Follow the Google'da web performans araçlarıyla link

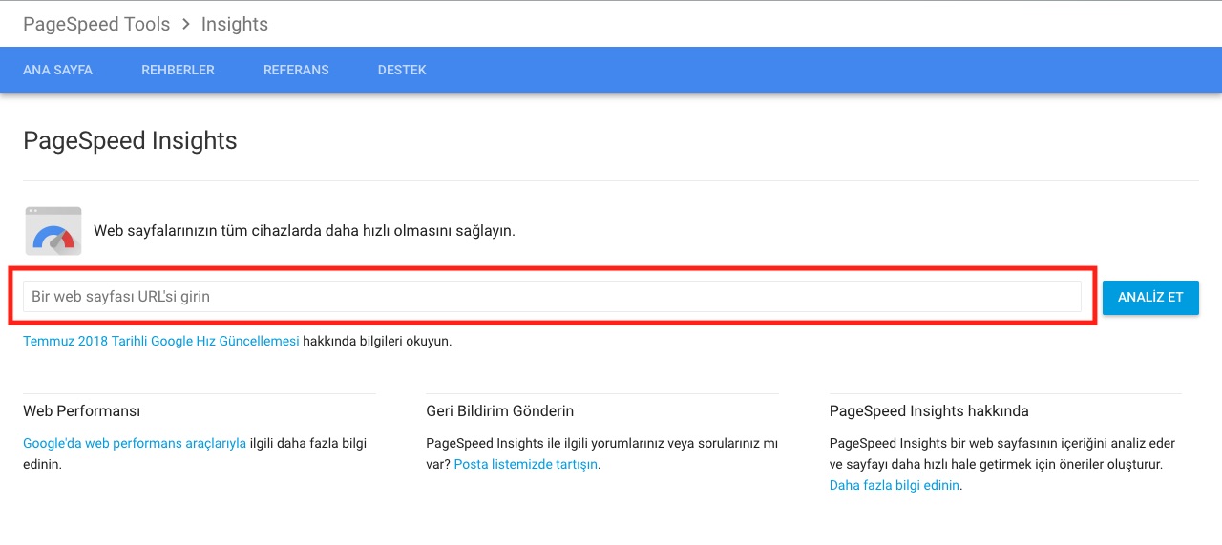coord(135,443)
